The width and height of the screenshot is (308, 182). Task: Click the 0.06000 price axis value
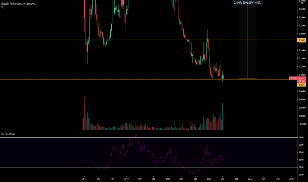302,91
